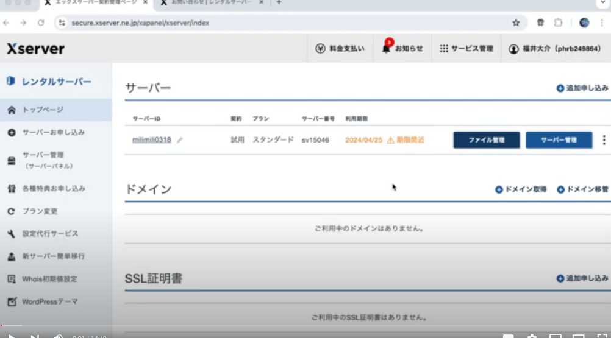The height and width of the screenshot is (338, 611).
Task: Click gift icon beside 各種特典お申し込み
Action: point(12,189)
